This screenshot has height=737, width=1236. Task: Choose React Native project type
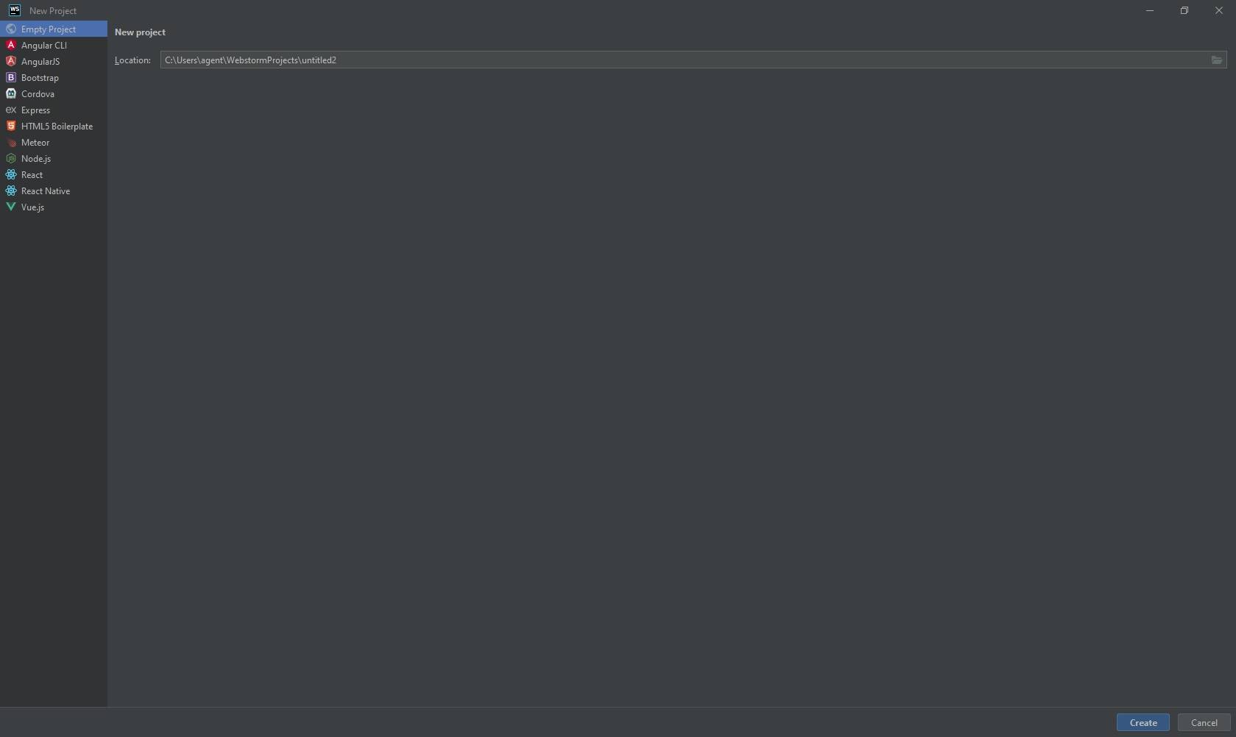click(54, 191)
